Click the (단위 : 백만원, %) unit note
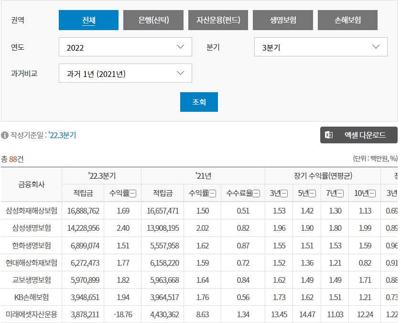This screenshot has height=323, width=401. point(375,159)
